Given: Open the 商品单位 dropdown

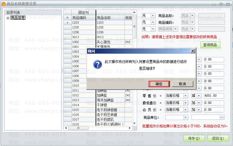Looking at the screenshot, I should click(x=186, y=117).
